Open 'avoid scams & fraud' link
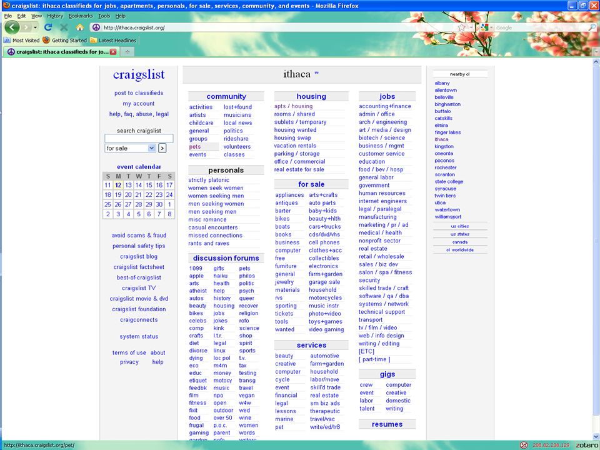This screenshot has width=600, height=450. pos(139,236)
